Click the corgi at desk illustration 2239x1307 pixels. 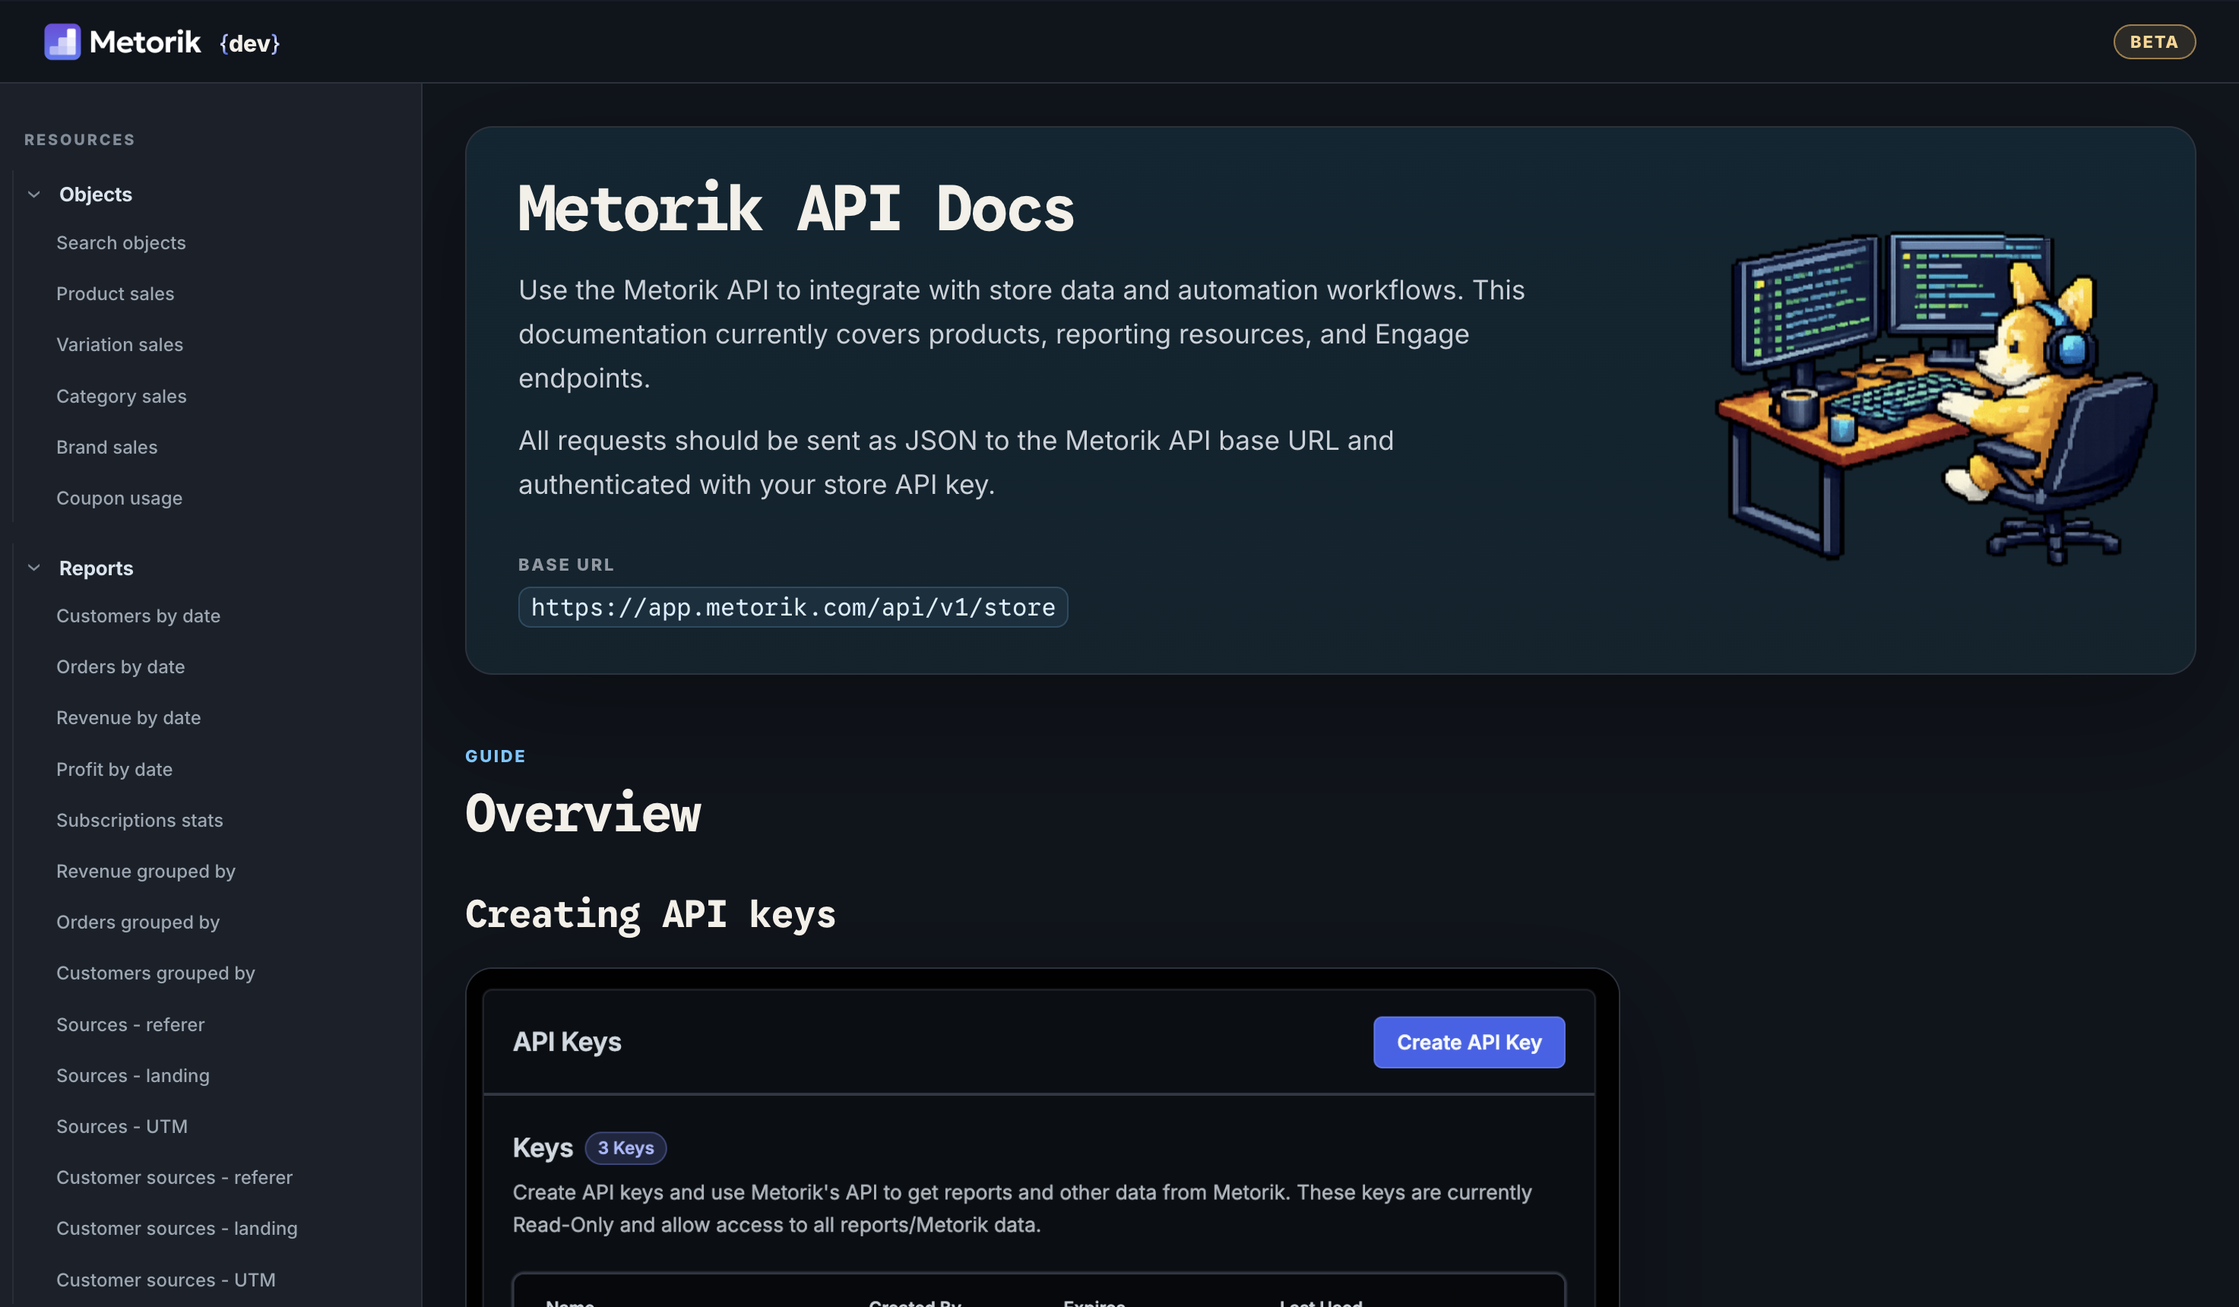1935,397
